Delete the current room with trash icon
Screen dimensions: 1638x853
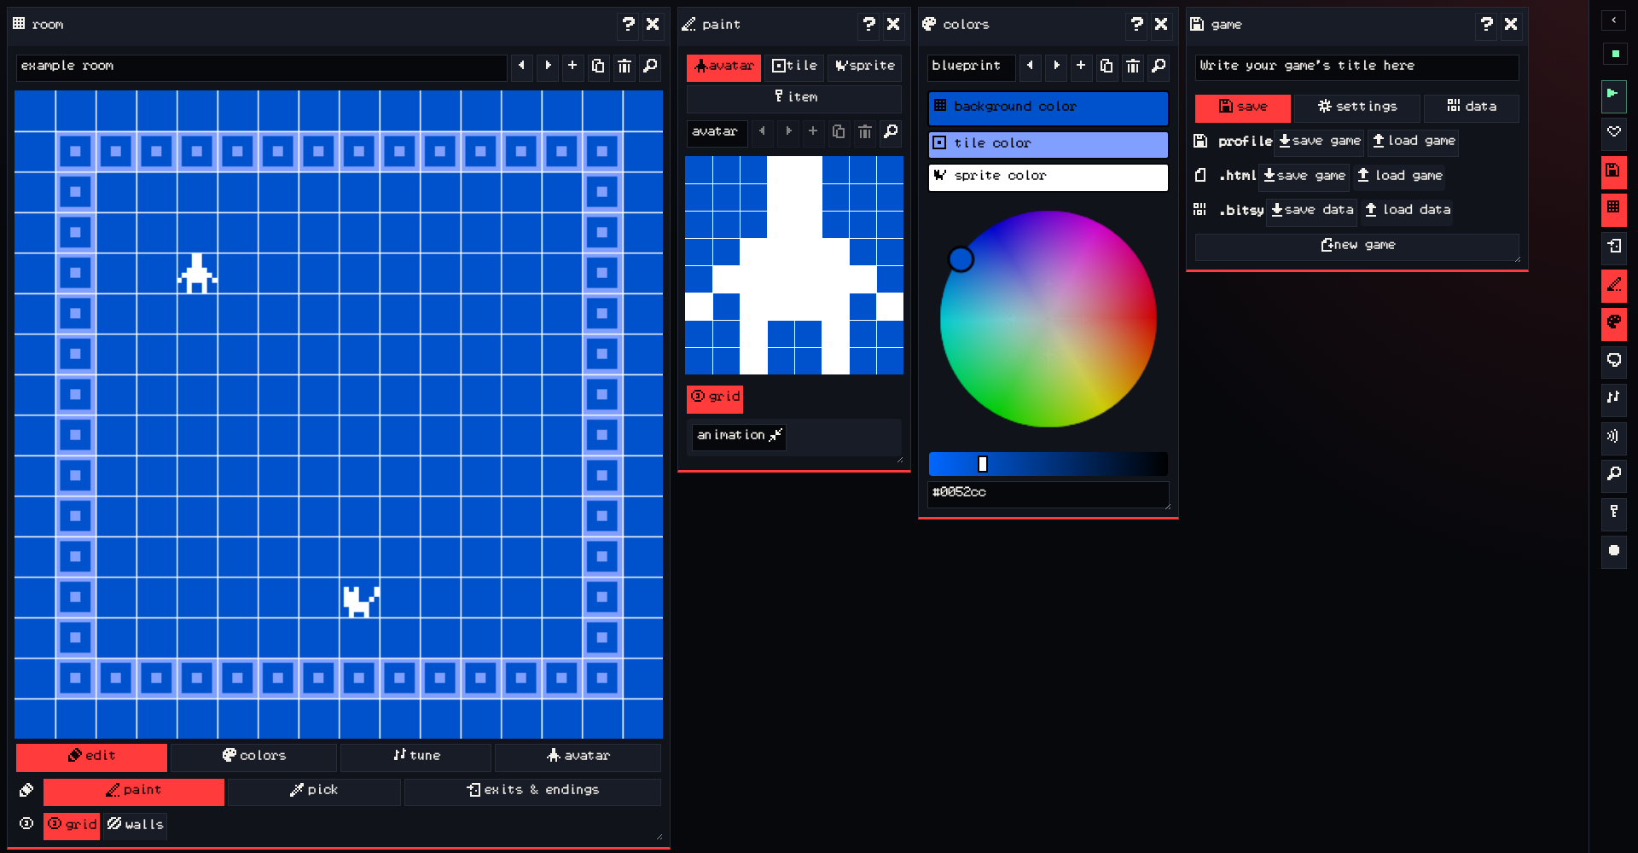[624, 67]
